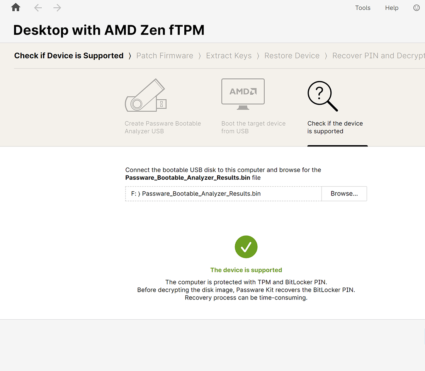Click the Create Passware Bootable Analyzer USB label
The width and height of the screenshot is (425, 371).
point(163,127)
